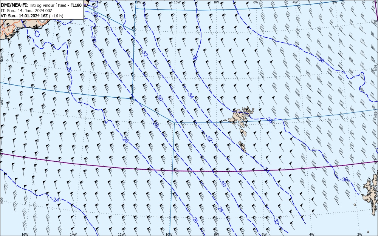378x236 pixels.
Task: Click the 14W longitude label on the bottom border
Action: [x=73, y=234]
